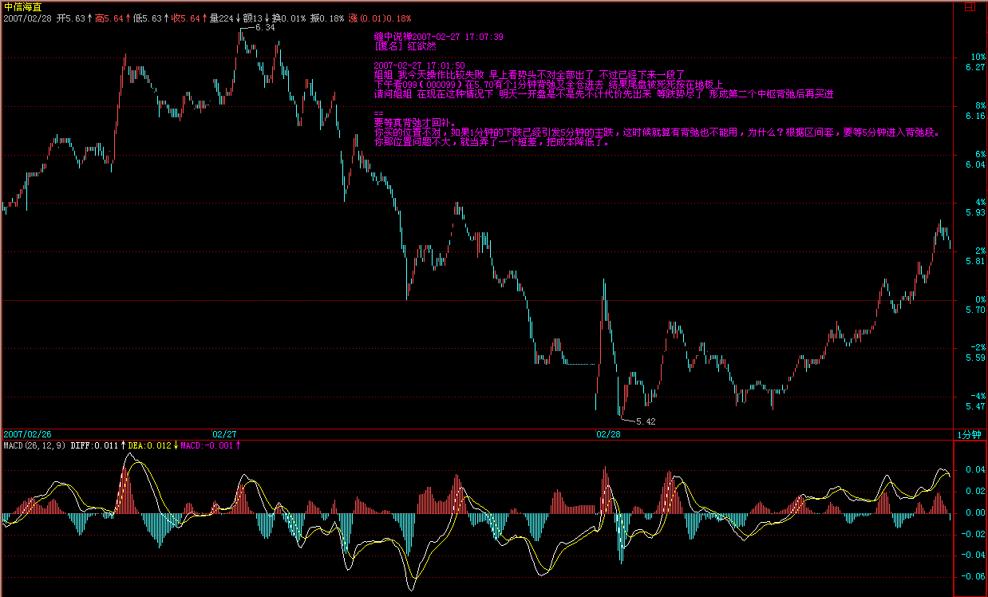Click the 0.04 tick on MACD axis
The image size is (988, 597).
pyautogui.click(x=974, y=470)
